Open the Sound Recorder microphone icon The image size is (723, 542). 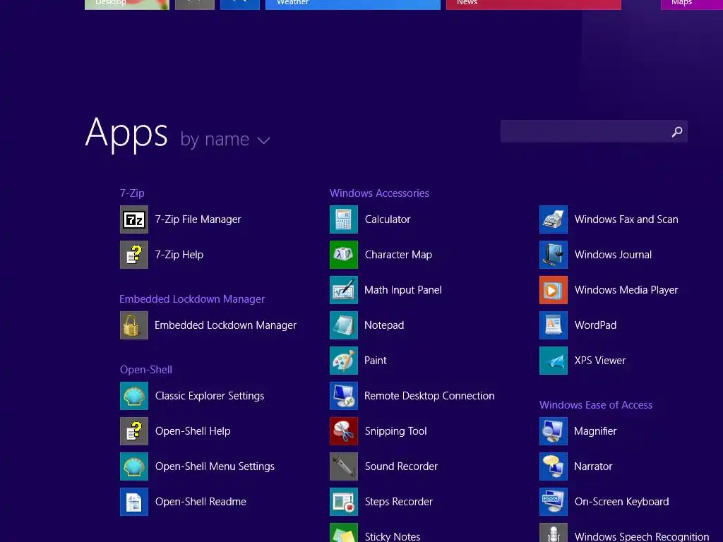point(344,466)
